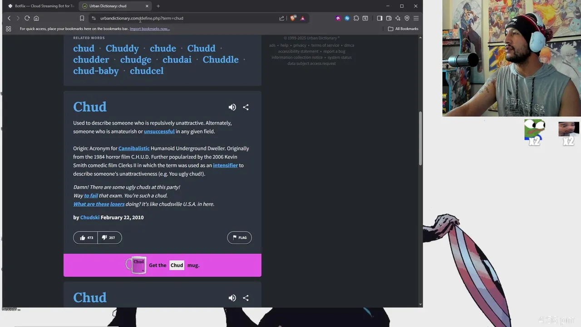Click the dmca footer link
The height and width of the screenshot is (327, 581).
pyautogui.click(x=349, y=45)
